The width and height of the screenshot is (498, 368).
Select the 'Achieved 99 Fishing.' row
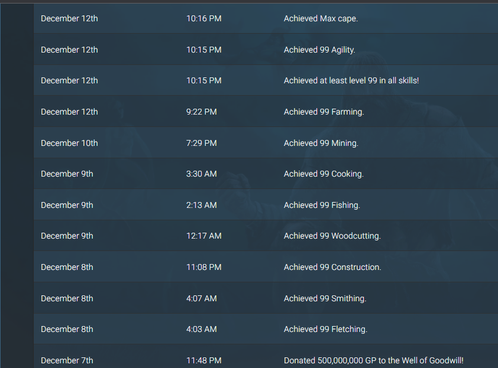pyautogui.click(x=266, y=204)
